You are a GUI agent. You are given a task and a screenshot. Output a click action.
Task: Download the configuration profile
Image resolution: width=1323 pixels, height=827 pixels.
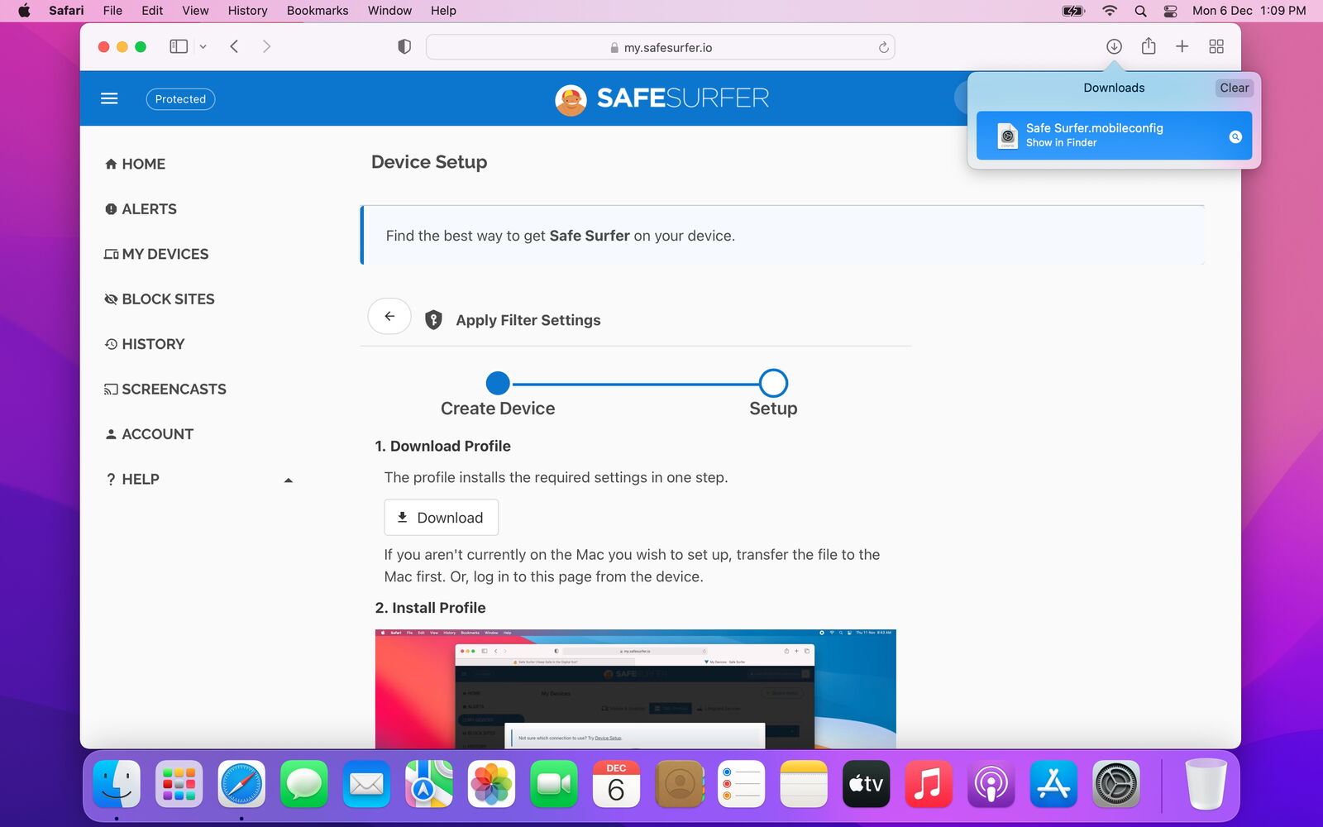pos(442,517)
